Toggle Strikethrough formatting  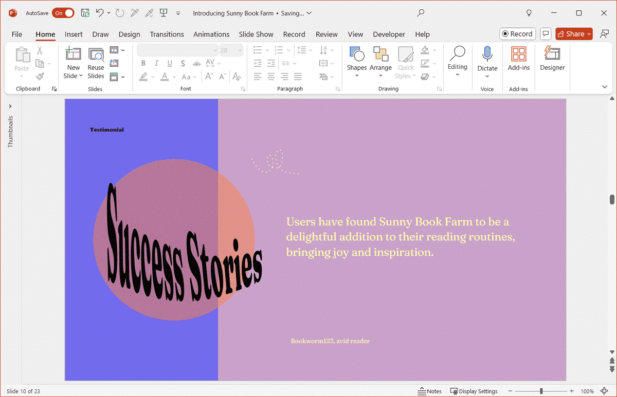coord(196,63)
